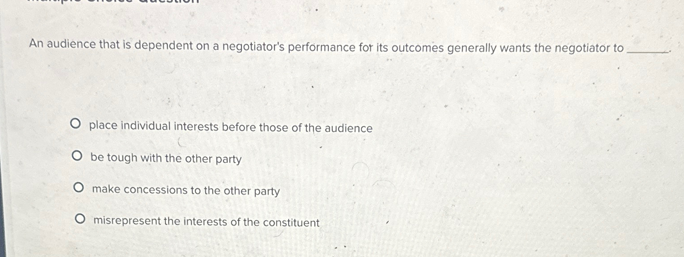
Task: Click the last answer's radio circle
Action: click(x=81, y=218)
